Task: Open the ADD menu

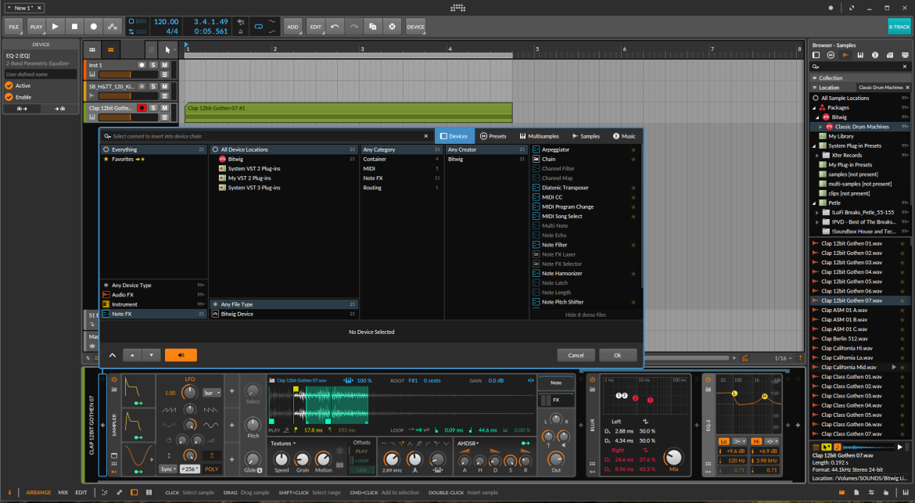Action: click(293, 27)
